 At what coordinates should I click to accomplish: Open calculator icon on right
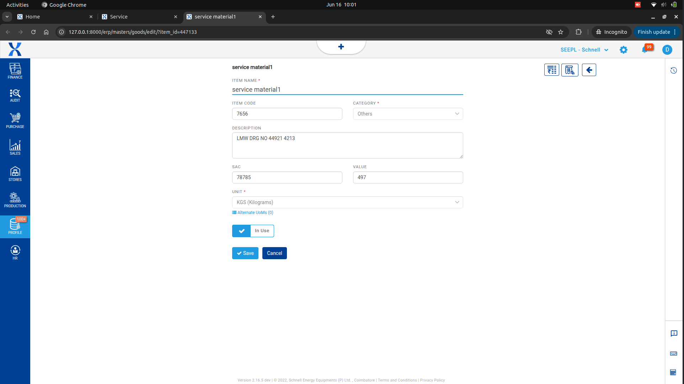[673, 372]
